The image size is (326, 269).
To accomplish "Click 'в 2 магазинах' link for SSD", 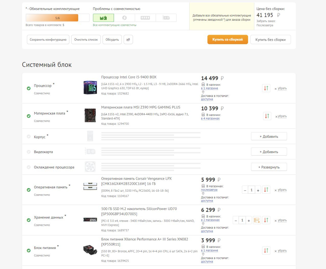I will [210, 220].
